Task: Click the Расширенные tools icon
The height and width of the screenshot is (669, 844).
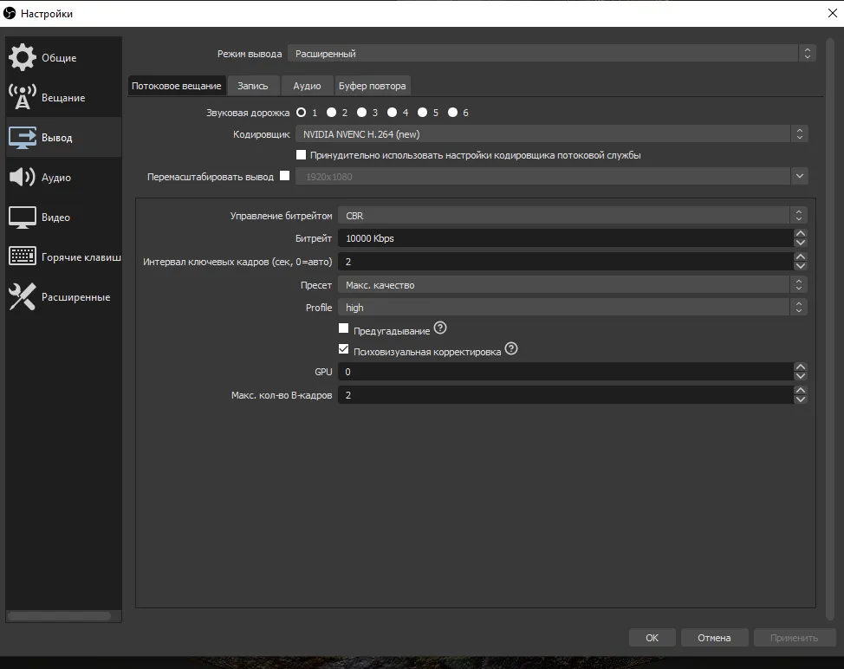Action: (22, 296)
